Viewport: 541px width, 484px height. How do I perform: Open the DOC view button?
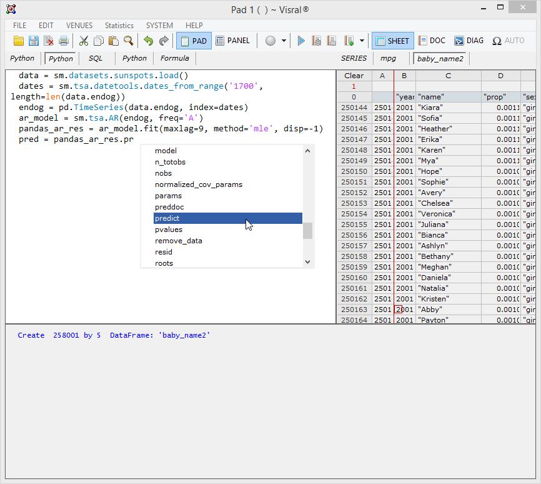point(432,41)
